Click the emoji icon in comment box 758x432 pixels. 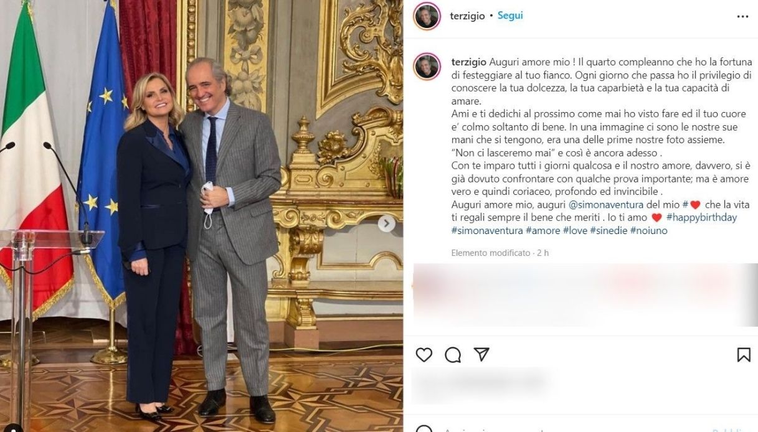click(424, 430)
